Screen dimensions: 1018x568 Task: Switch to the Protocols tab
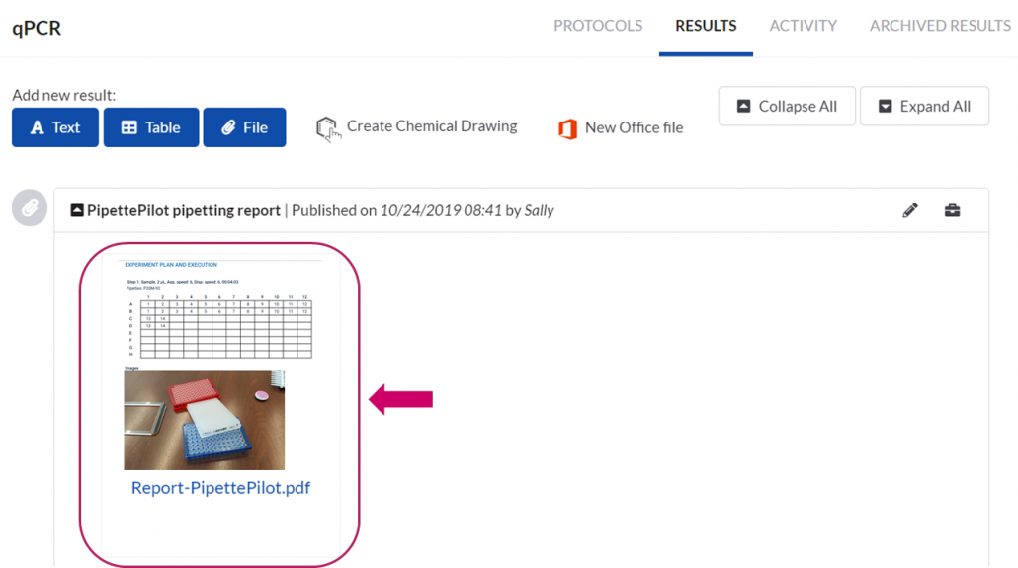click(598, 26)
